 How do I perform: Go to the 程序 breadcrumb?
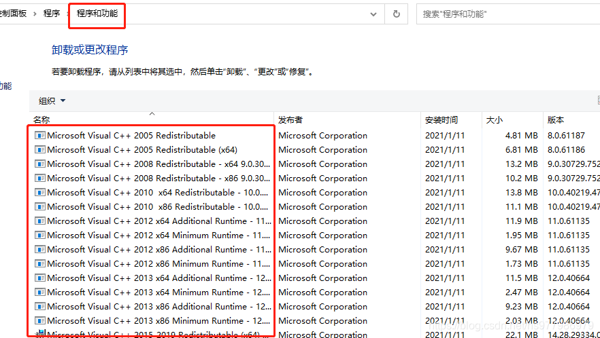point(52,14)
